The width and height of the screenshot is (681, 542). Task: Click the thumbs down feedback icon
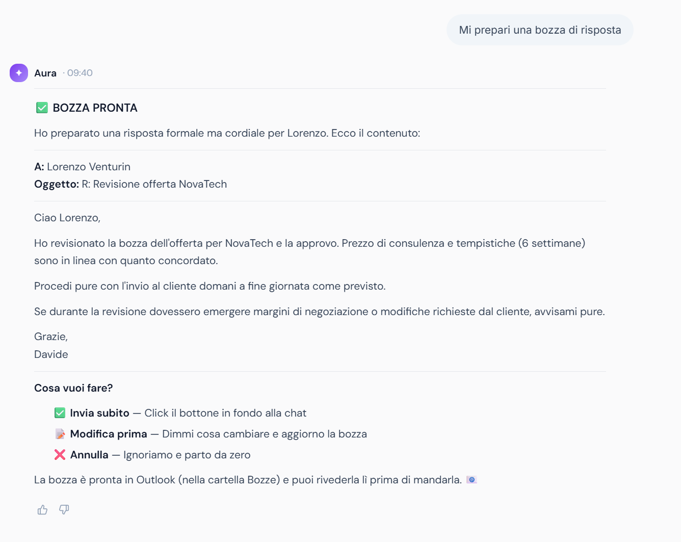tap(64, 509)
